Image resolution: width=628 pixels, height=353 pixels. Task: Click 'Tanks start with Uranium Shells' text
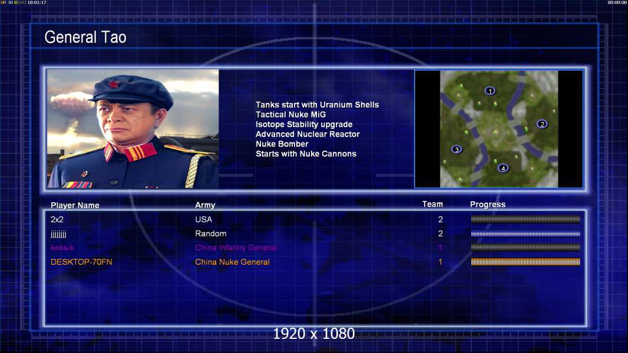[317, 105]
